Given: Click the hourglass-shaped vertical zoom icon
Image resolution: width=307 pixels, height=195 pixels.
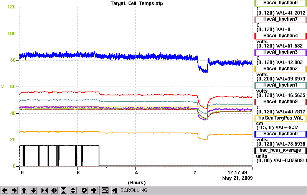Looking at the screenshot, I should tap(64, 190).
